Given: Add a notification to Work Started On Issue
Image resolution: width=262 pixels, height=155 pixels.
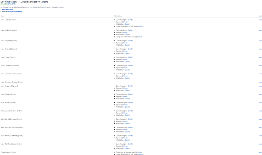Looking at the screenshot, I should pyautogui.click(x=260, y=119).
